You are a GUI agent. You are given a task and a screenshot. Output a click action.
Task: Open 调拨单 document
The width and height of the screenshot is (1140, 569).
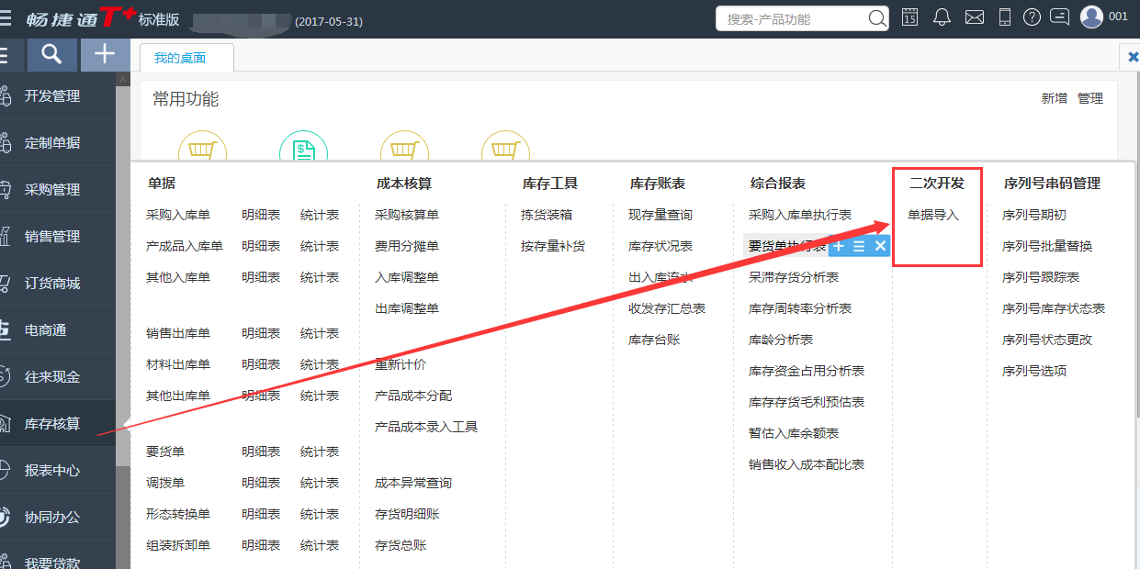pos(165,483)
